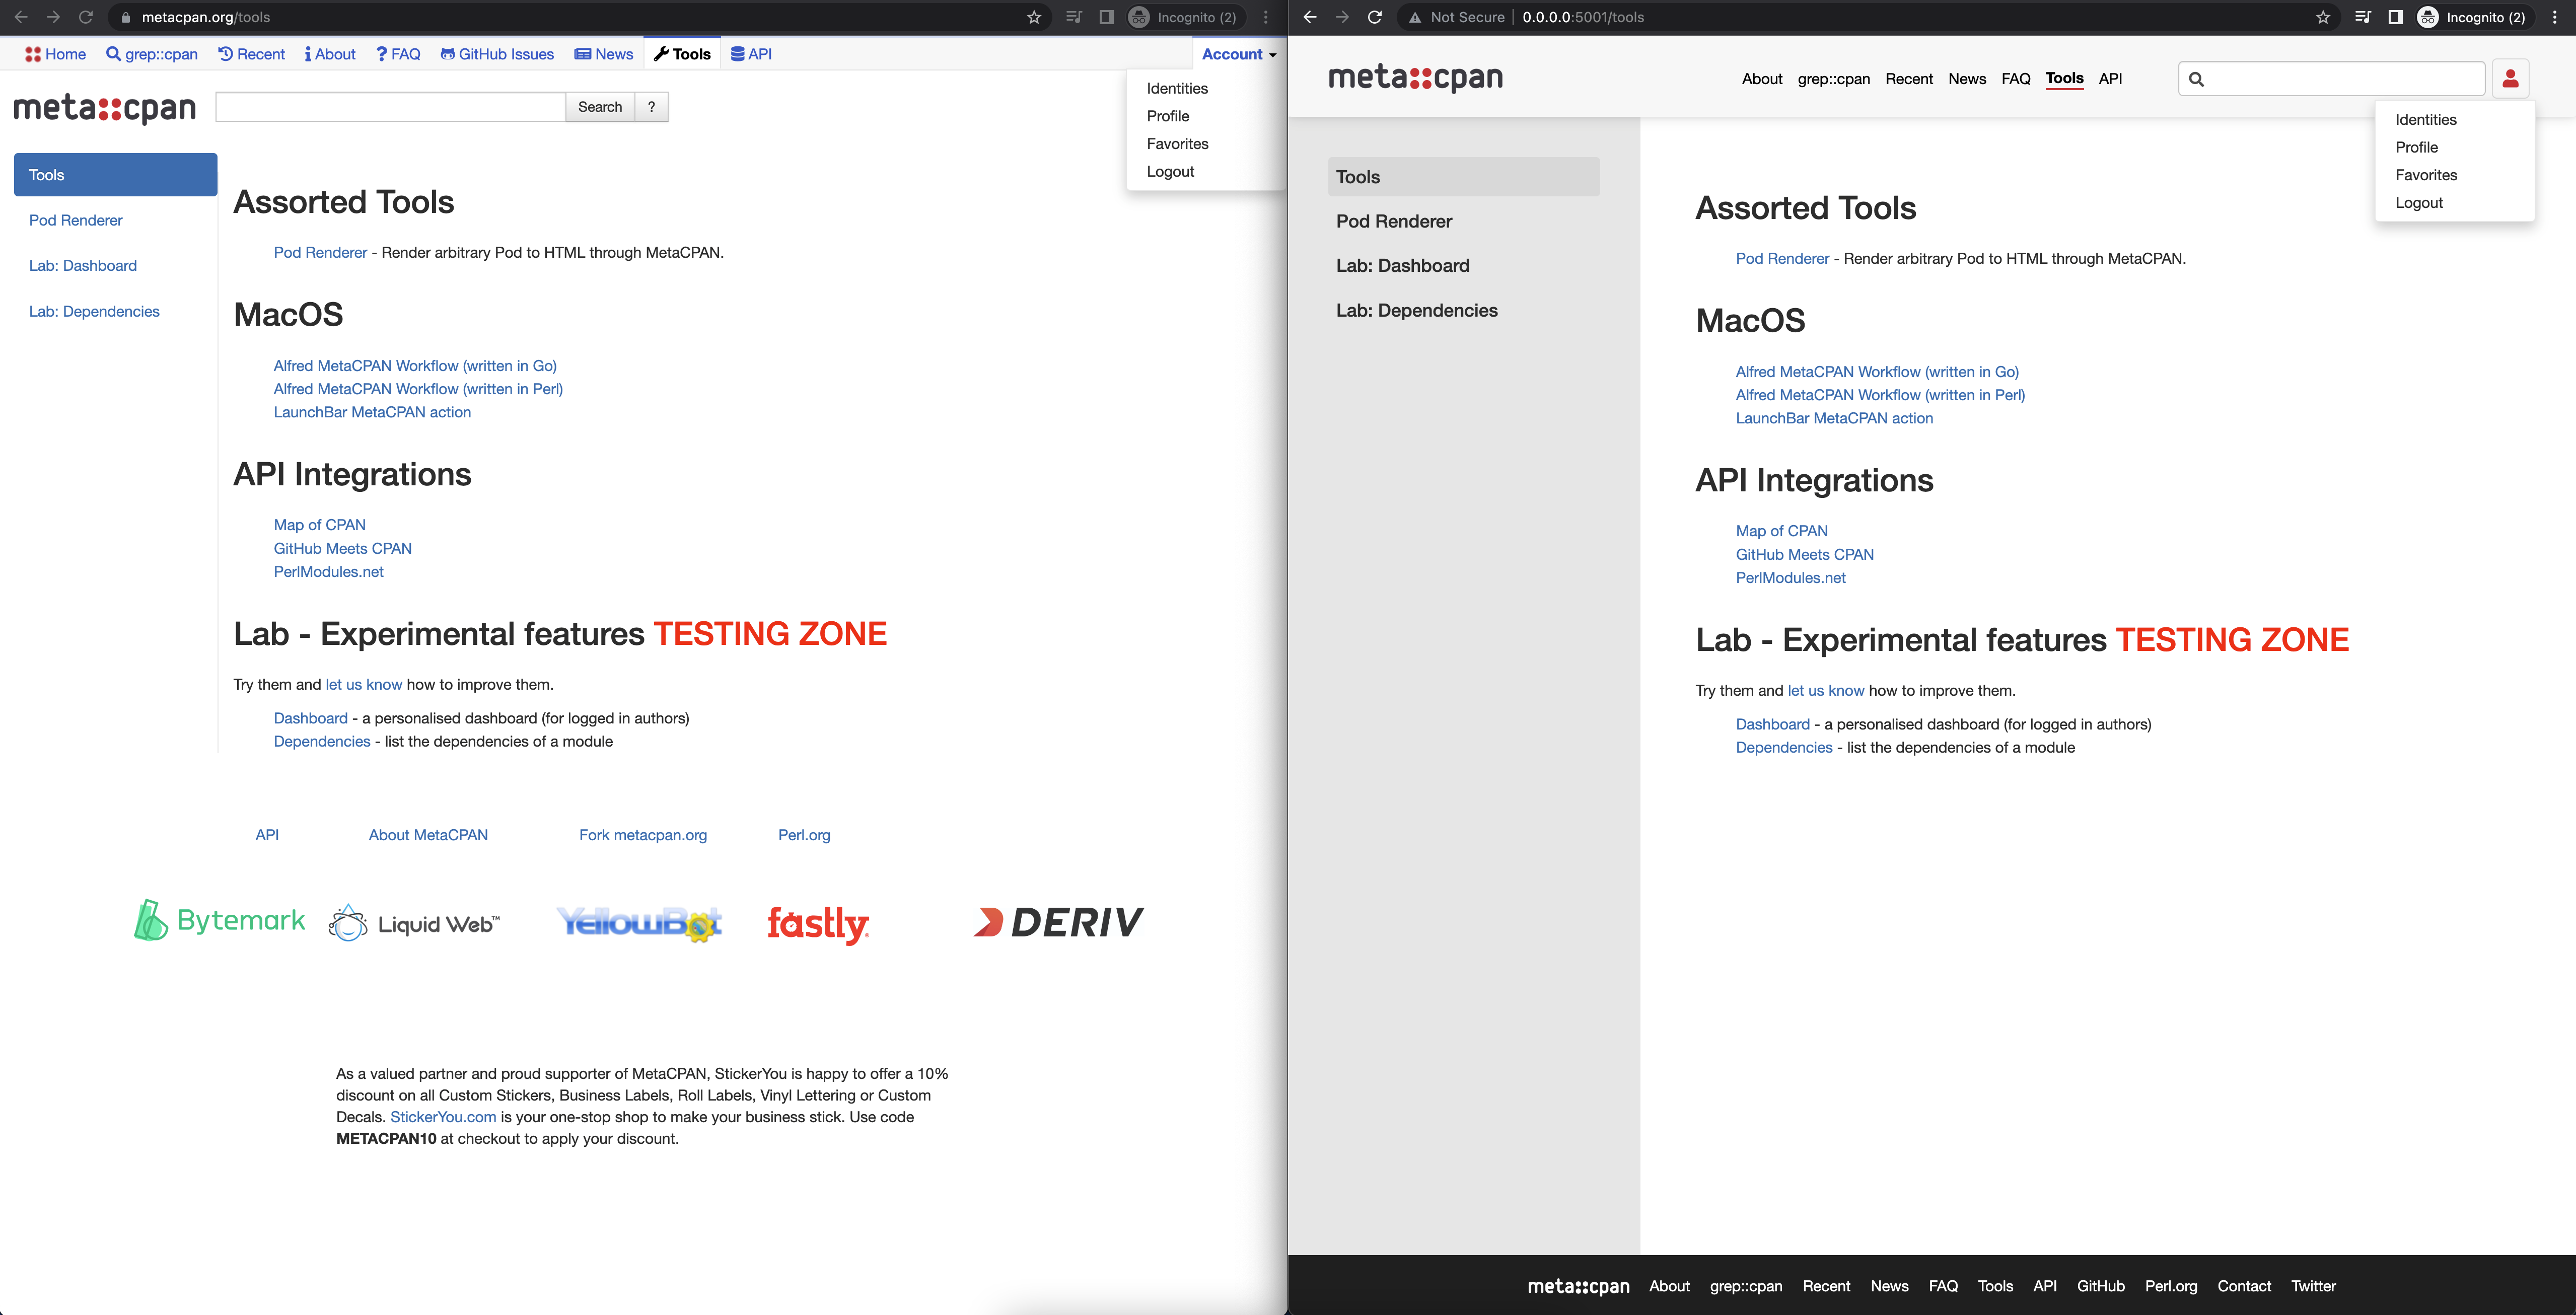Open the Liquid Web sponsor logo

pos(414,923)
